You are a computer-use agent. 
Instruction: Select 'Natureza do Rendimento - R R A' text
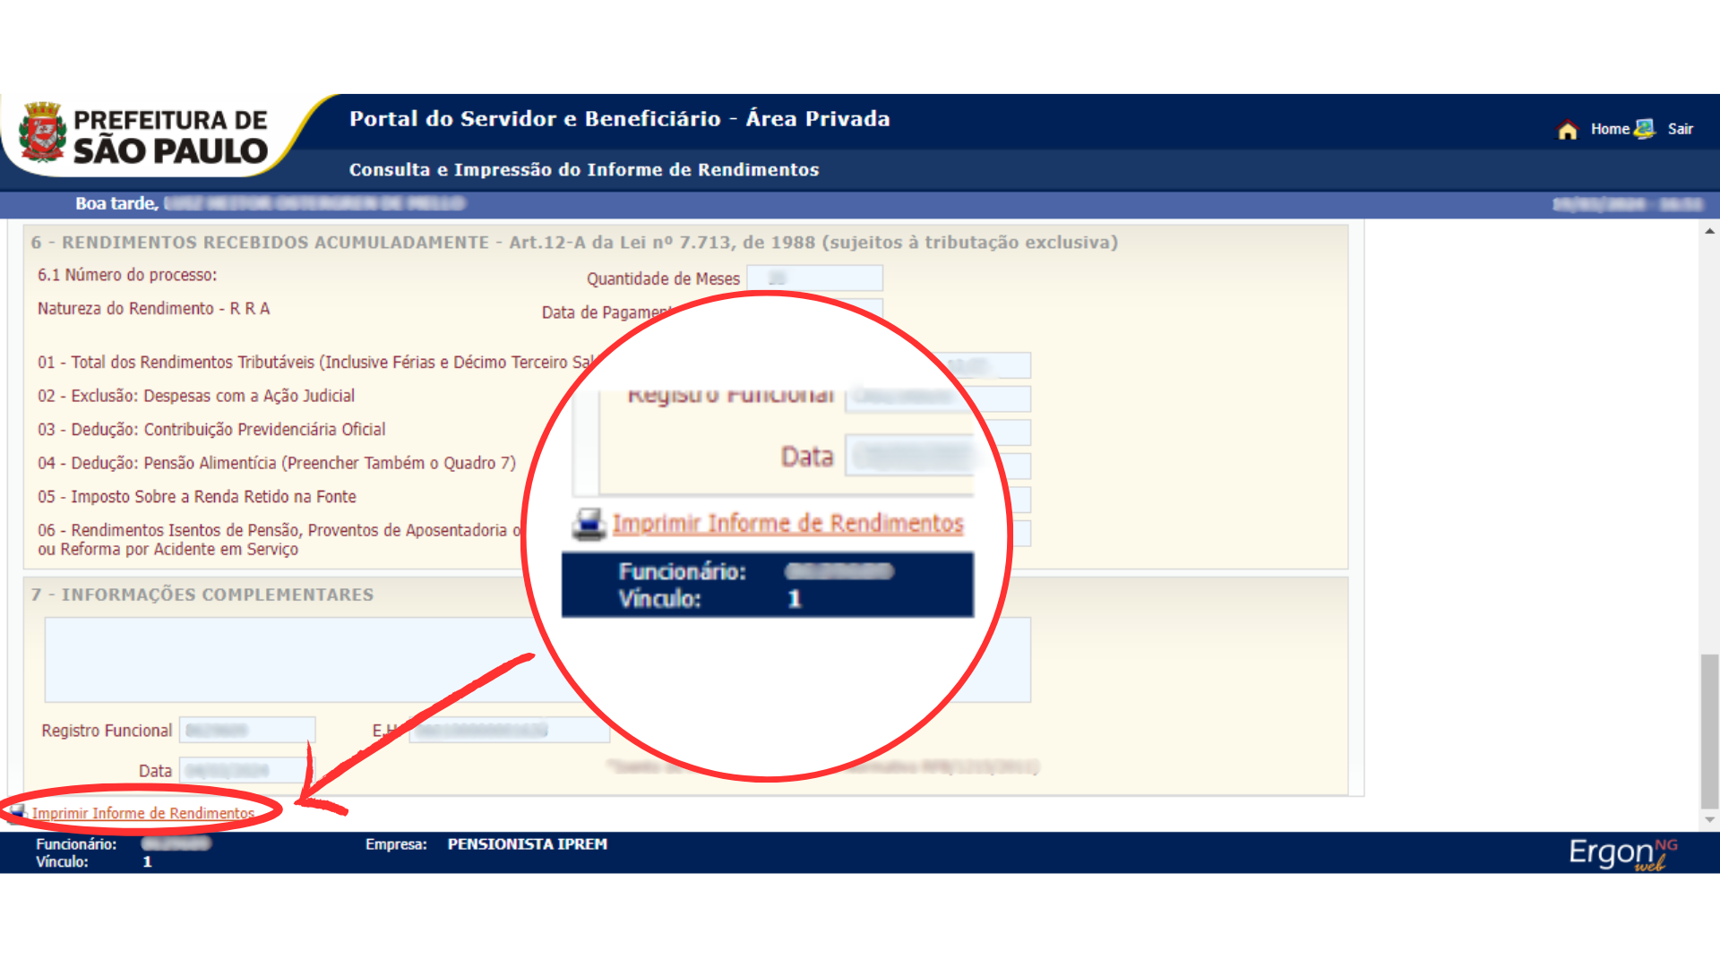point(153,308)
